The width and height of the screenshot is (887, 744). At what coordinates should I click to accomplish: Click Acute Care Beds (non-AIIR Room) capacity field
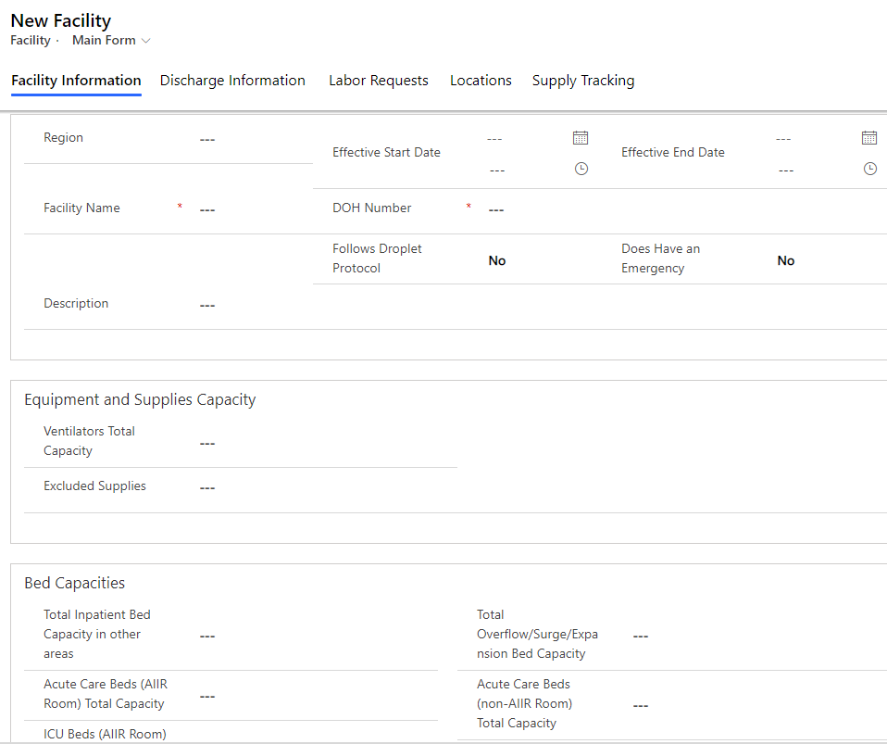[758, 705]
